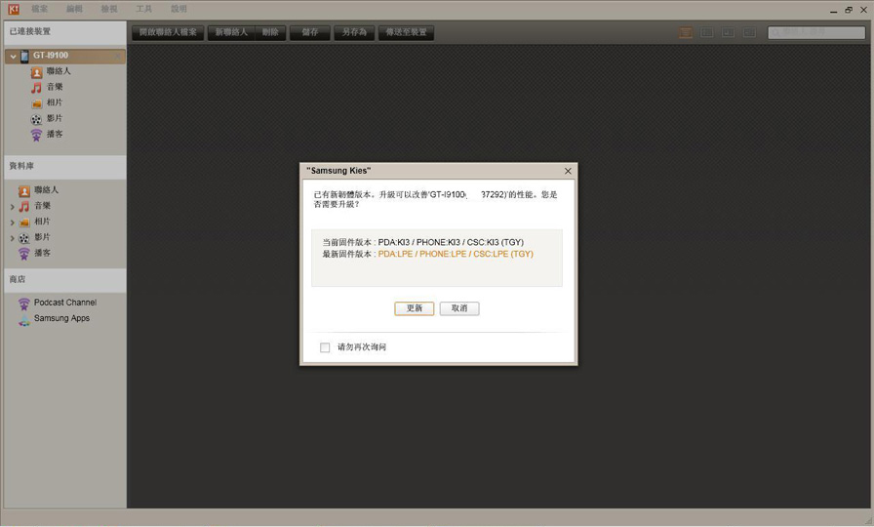874x527 pixels.
Task: Expand library 影片 node arrow
Action: [x=12, y=237]
